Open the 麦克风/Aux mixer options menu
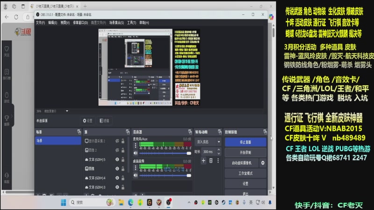 tap(136, 145)
